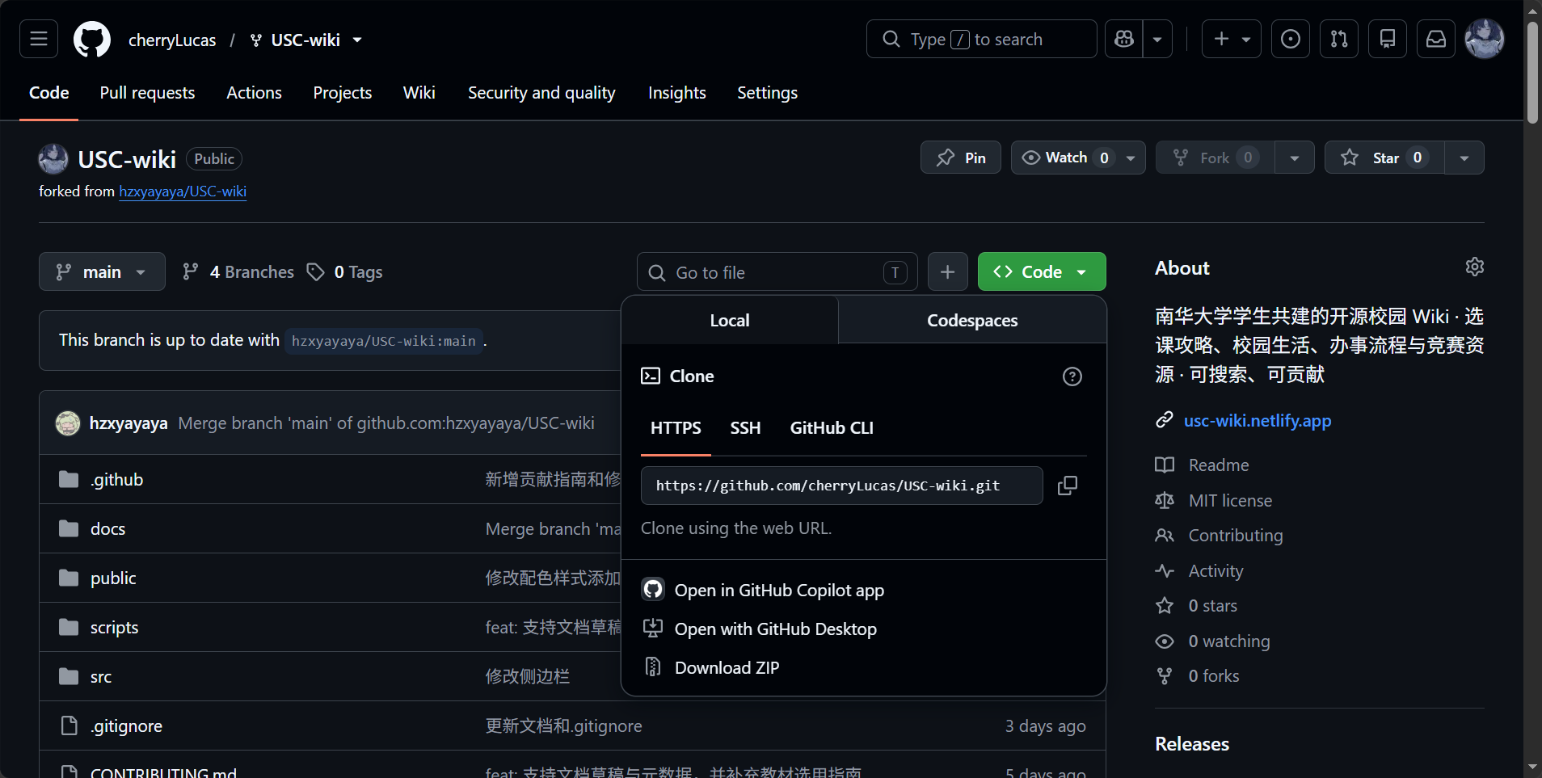Open the Readme link in About
This screenshot has height=778, width=1542.
[x=1218, y=465]
